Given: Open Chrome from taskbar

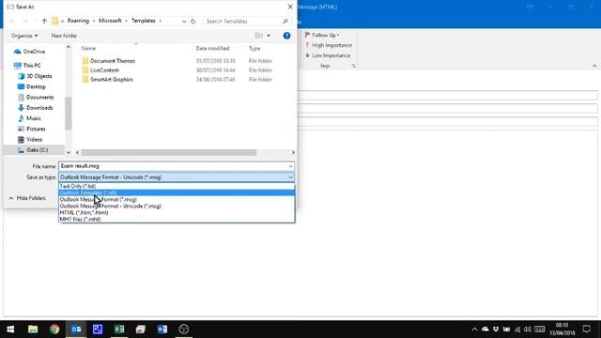Looking at the screenshot, I should click(x=54, y=330).
